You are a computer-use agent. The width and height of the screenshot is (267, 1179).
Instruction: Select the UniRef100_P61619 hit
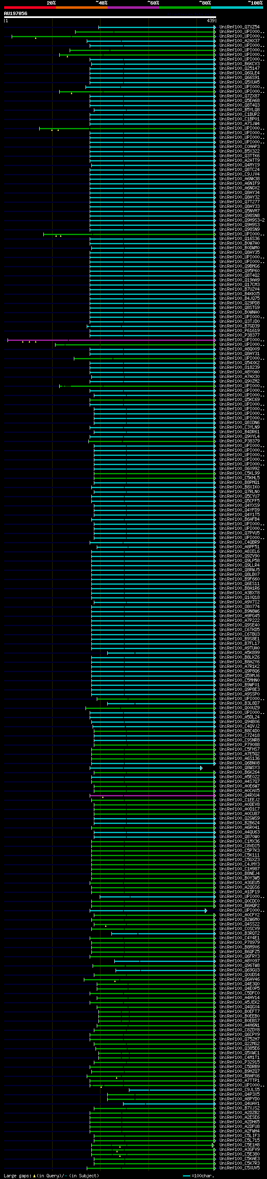[x=239, y=330]
